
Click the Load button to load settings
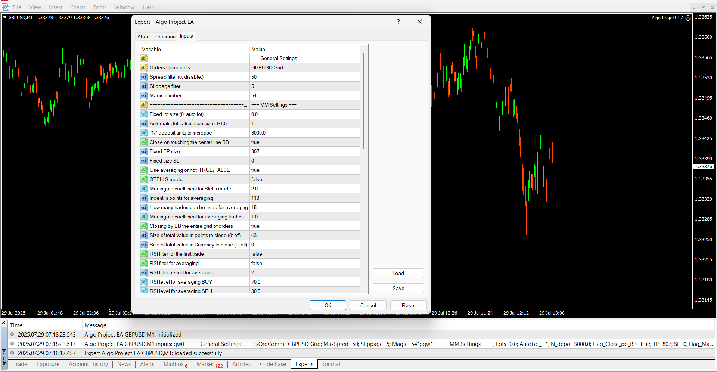(398, 273)
